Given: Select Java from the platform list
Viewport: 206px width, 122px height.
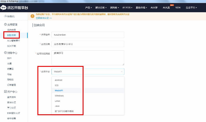Looking at the screenshot, I should [88, 106].
